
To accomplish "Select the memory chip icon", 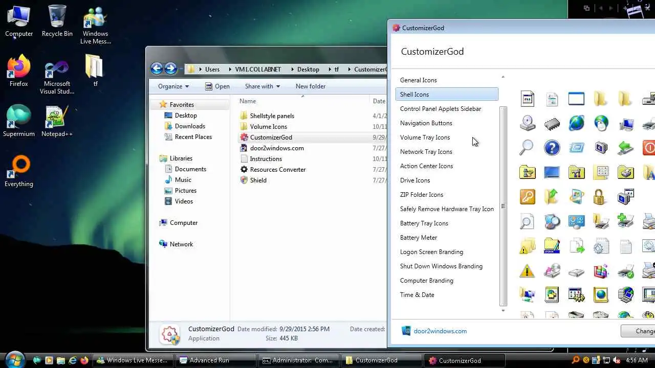I will (x=552, y=123).
